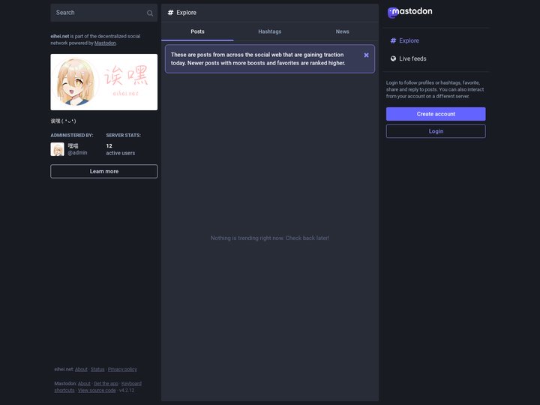The image size is (540, 405).
Task: Open the admin avatar image
Action: 57,149
